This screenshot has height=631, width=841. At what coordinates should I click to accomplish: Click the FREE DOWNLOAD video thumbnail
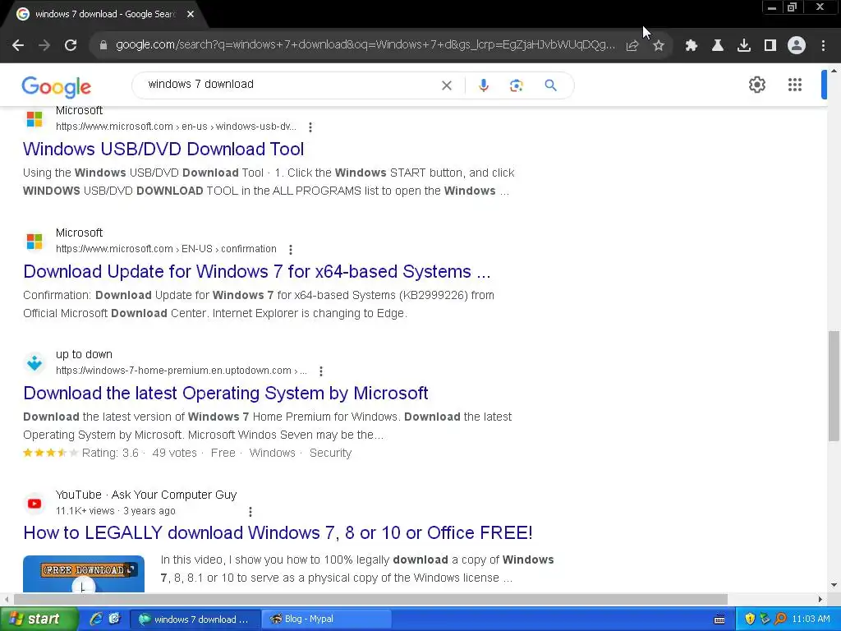pyautogui.click(x=84, y=573)
